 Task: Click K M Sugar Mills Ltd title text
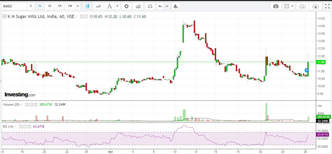[x=41, y=17]
